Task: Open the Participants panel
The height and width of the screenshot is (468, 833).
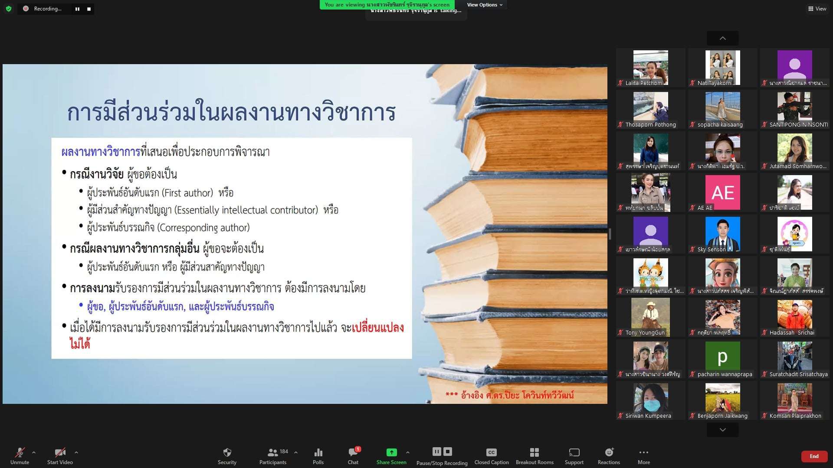Action: pyautogui.click(x=273, y=453)
